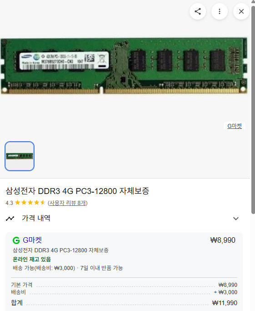Select the RAM product thumbnail
The image size is (255, 311).
pyautogui.click(x=20, y=156)
